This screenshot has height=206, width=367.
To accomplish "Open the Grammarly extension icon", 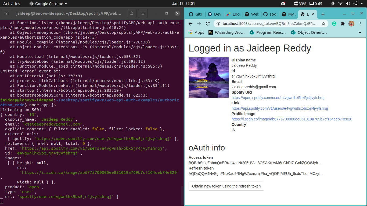I will click(334, 24).
